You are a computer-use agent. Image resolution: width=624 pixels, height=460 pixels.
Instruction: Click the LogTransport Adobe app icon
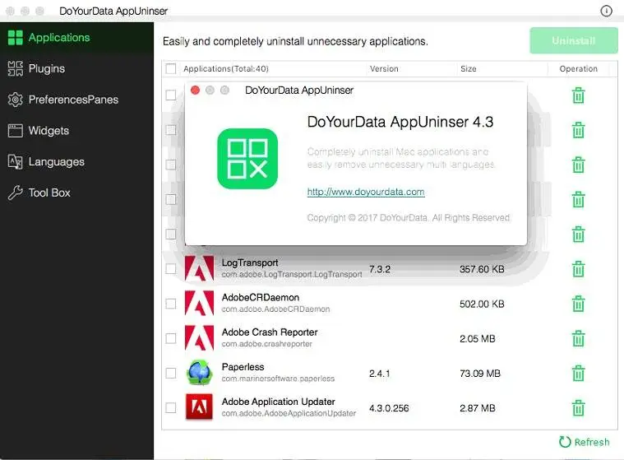coord(200,269)
